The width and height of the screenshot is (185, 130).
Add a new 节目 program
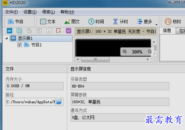(x=15, y=22)
